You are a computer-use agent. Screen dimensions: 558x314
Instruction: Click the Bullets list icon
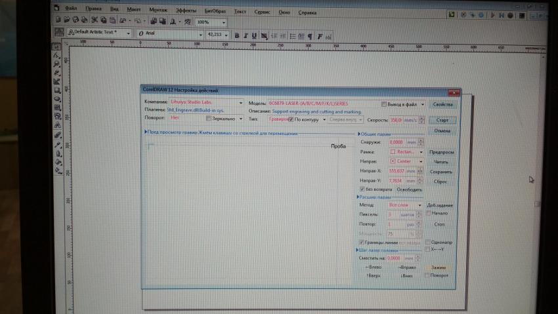click(291, 36)
